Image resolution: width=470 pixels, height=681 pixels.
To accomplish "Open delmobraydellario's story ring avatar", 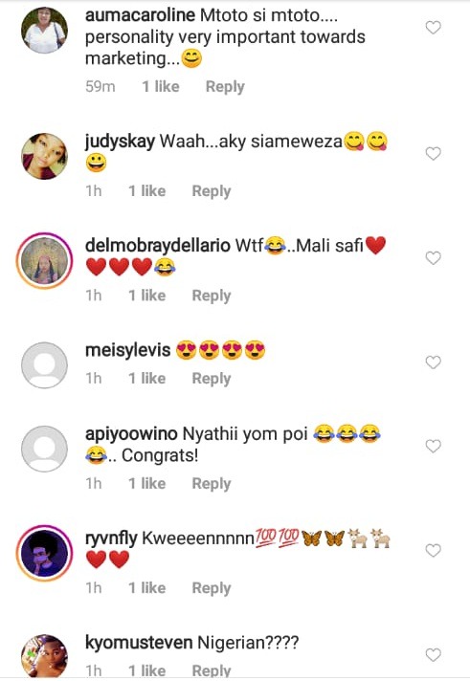I will click(x=44, y=260).
